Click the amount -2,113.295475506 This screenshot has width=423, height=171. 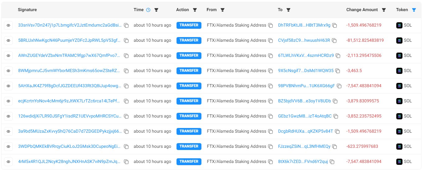364,56
